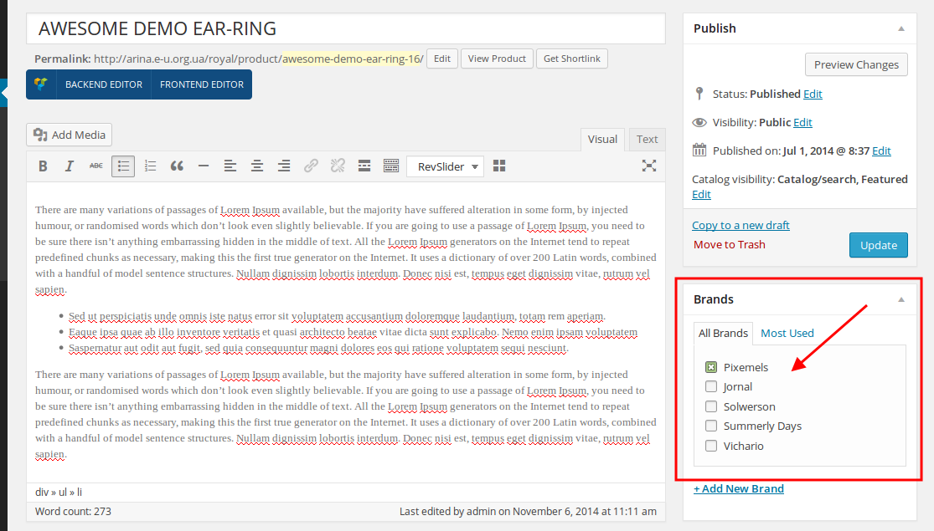Click Preview Changes button
This screenshot has width=934, height=531.
pyautogui.click(x=857, y=64)
